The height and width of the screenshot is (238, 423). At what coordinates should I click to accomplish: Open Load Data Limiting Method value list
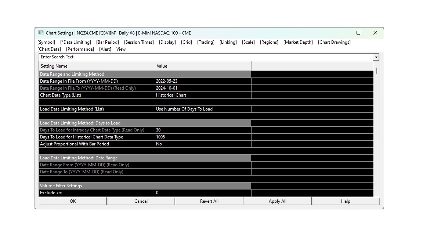coord(203,109)
